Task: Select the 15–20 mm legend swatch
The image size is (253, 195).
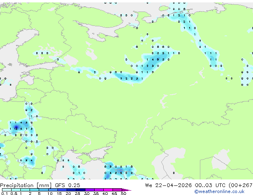Action: click(x=62, y=190)
